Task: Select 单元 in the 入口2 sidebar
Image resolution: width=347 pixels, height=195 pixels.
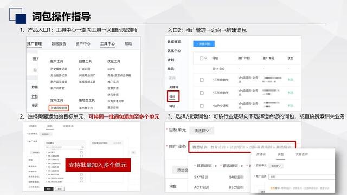Action: pyautogui.click(x=171, y=69)
